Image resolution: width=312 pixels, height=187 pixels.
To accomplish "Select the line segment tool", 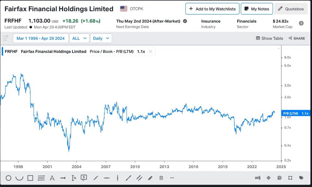I will [x=129, y=178].
